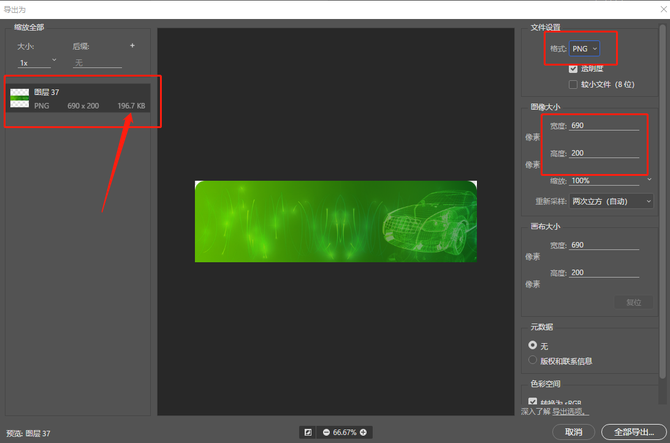
Task: Select the 图层 37 layer thumbnail
Action: pyautogui.click(x=20, y=98)
